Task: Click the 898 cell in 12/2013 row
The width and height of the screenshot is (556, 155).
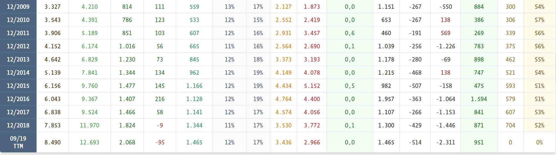Action: point(479,59)
